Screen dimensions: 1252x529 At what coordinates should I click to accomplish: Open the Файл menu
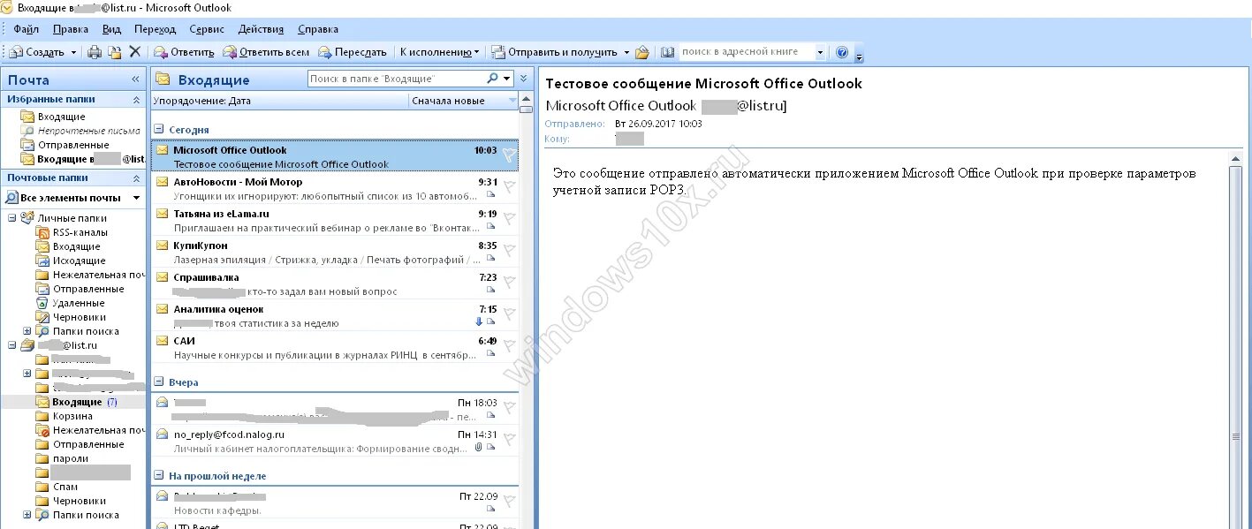[27, 29]
